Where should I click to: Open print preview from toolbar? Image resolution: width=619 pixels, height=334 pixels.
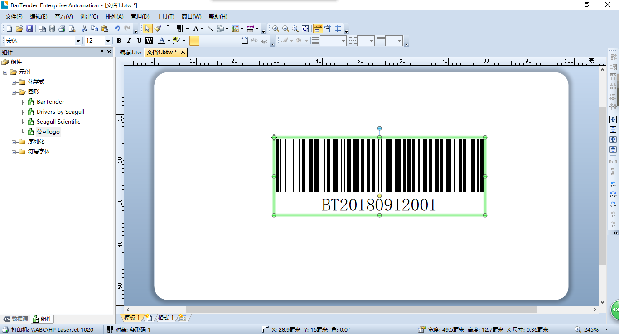(72, 29)
